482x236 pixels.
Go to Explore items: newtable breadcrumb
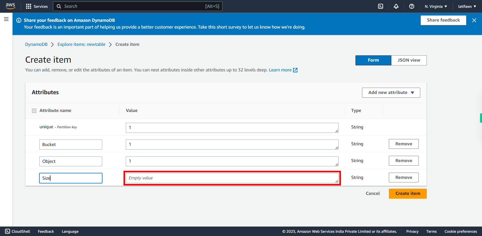pyautogui.click(x=81, y=44)
